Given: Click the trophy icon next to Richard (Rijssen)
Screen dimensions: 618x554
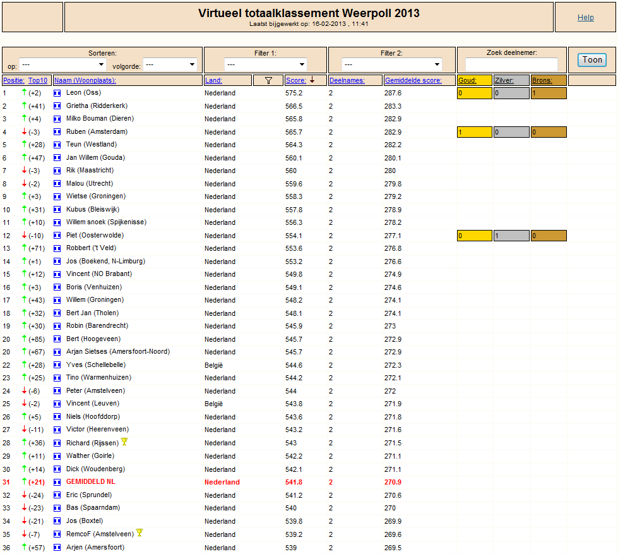Looking at the screenshot, I should [x=124, y=442].
